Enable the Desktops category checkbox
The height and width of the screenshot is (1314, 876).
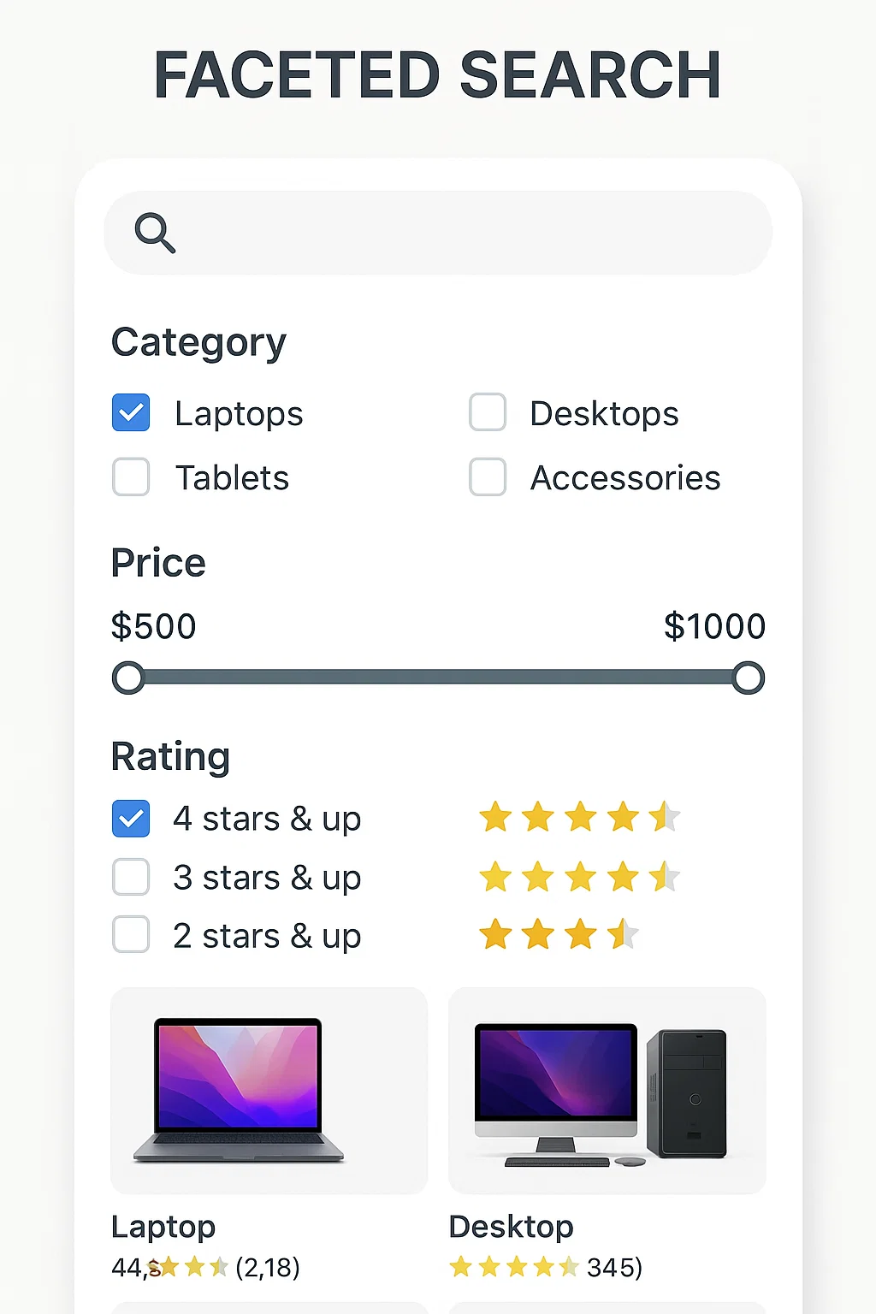(488, 412)
